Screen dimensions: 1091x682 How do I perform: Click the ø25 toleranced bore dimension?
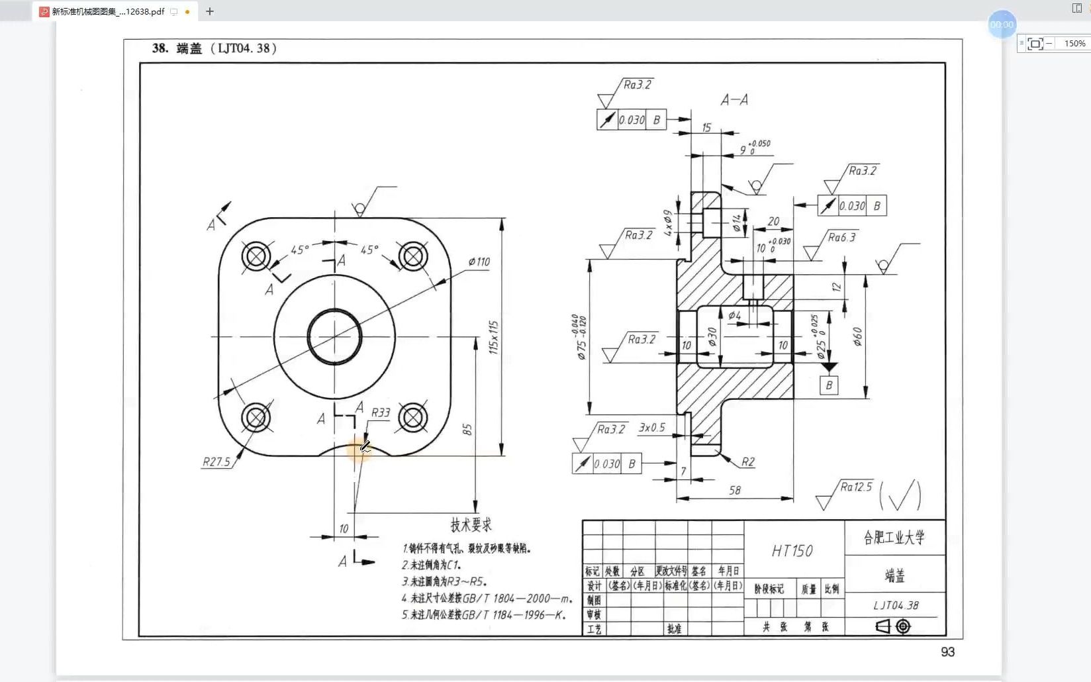point(818,337)
